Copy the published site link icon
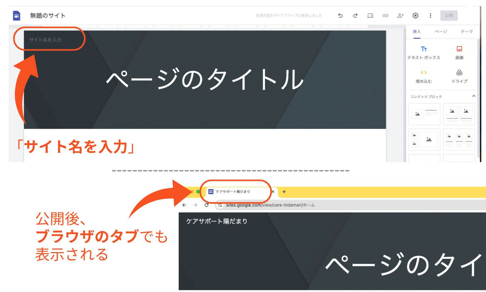 (x=385, y=15)
